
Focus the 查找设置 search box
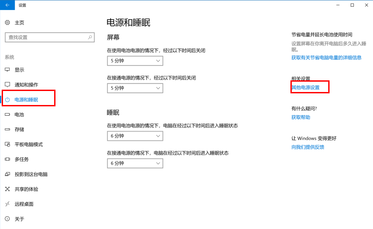(x=47, y=37)
